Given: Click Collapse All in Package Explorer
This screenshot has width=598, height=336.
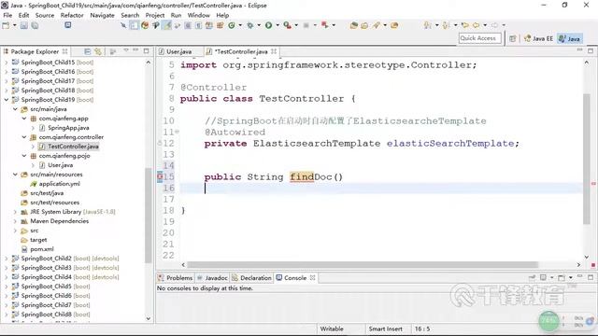Looking at the screenshot, I should (x=87, y=51).
